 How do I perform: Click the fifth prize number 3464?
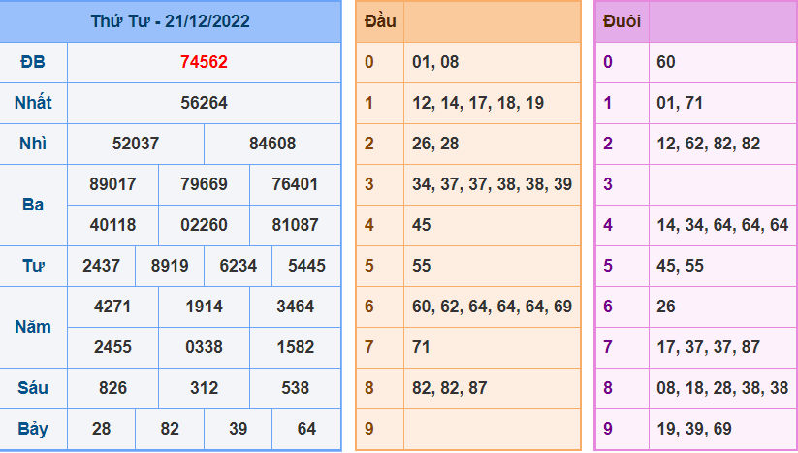pyautogui.click(x=295, y=307)
